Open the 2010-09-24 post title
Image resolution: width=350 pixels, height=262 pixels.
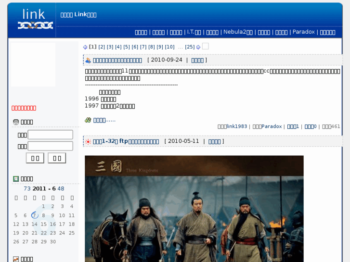(x=117, y=60)
